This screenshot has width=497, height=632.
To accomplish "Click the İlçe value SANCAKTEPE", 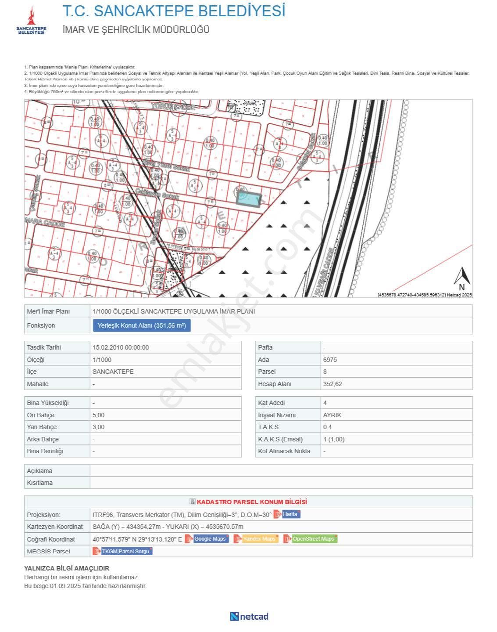I will pos(113,372).
